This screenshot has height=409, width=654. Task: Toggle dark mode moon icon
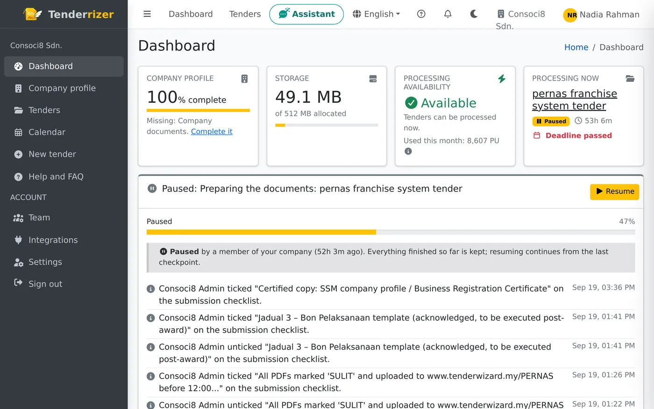474,14
